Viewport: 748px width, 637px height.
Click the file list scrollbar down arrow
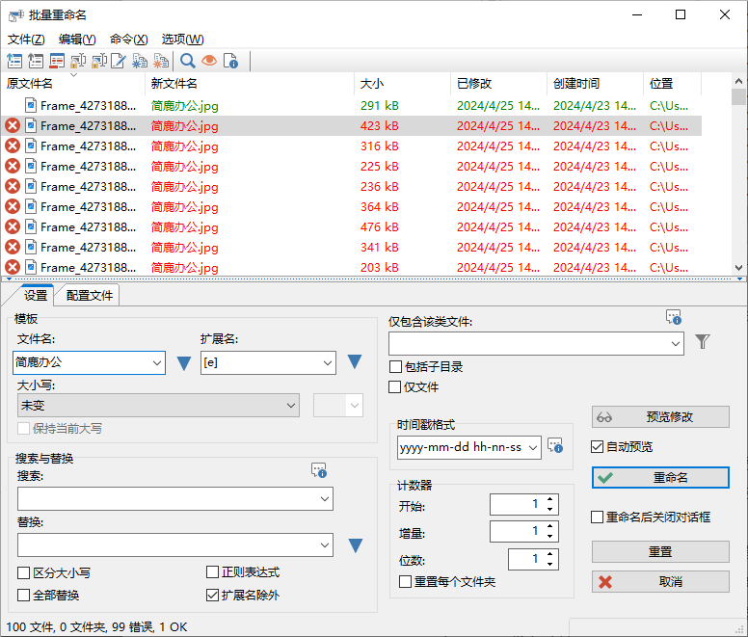(738, 268)
